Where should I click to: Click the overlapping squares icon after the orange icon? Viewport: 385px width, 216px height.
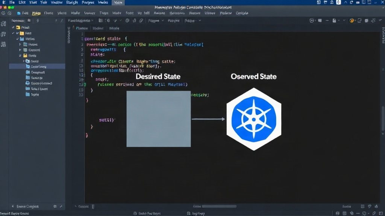pos(359,21)
